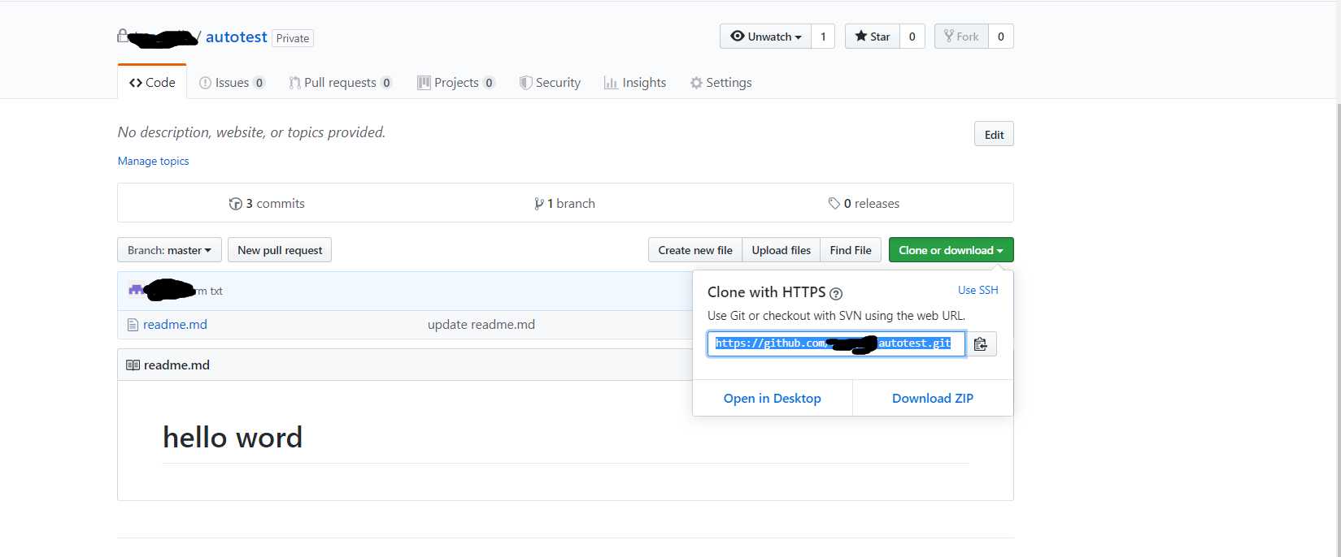Open the Insights tab

[635, 83]
